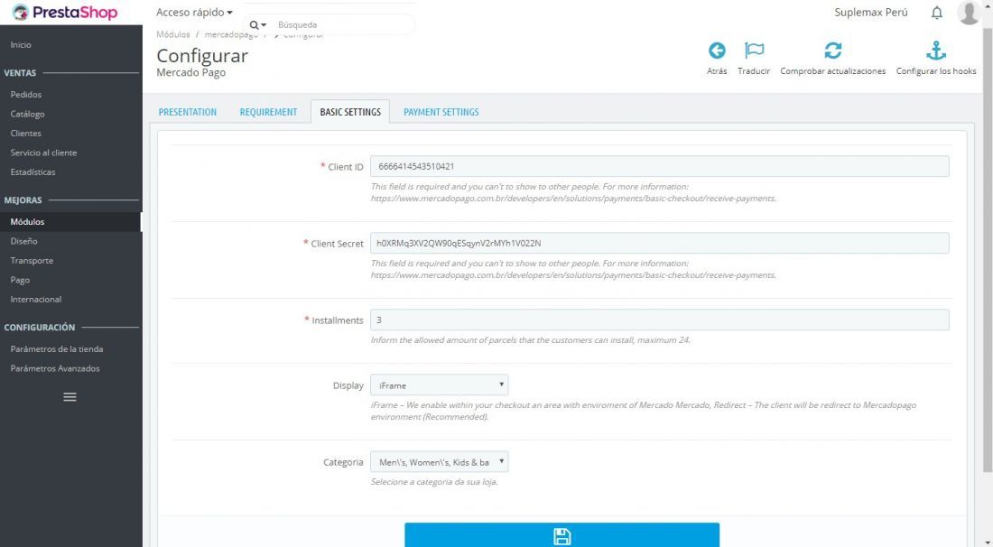The width and height of the screenshot is (993, 547).
Task: Click the VENTAS section header
Action: click(20, 73)
